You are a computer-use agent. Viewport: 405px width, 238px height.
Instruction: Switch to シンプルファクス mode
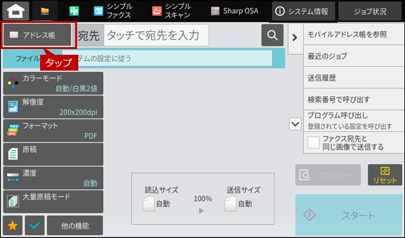tap(113, 11)
